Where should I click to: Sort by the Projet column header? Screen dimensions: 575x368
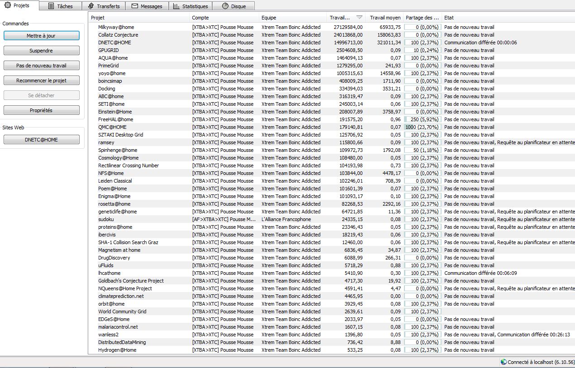click(x=139, y=18)
